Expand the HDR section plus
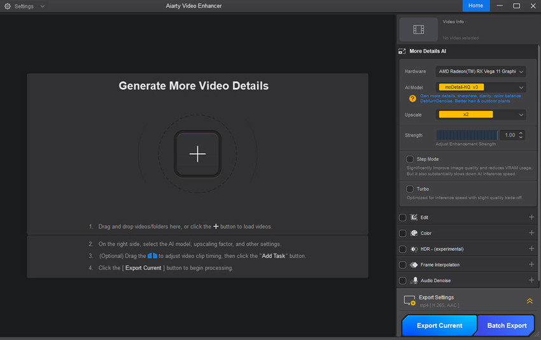Viewport: 541px width, 340px height. (531, 248)
